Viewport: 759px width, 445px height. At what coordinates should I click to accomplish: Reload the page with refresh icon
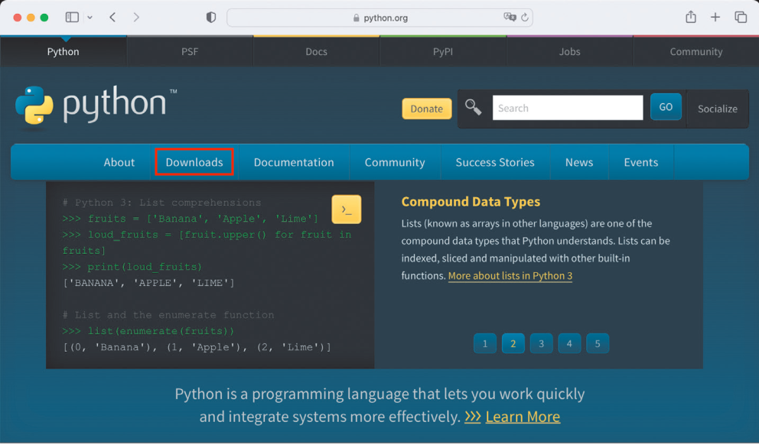point(525,18)
